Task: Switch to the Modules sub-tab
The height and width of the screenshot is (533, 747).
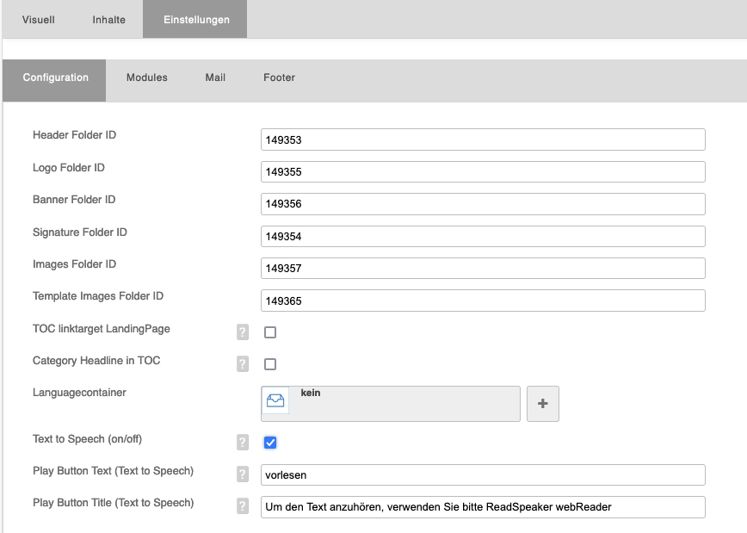Action: (x=146, y=77)
